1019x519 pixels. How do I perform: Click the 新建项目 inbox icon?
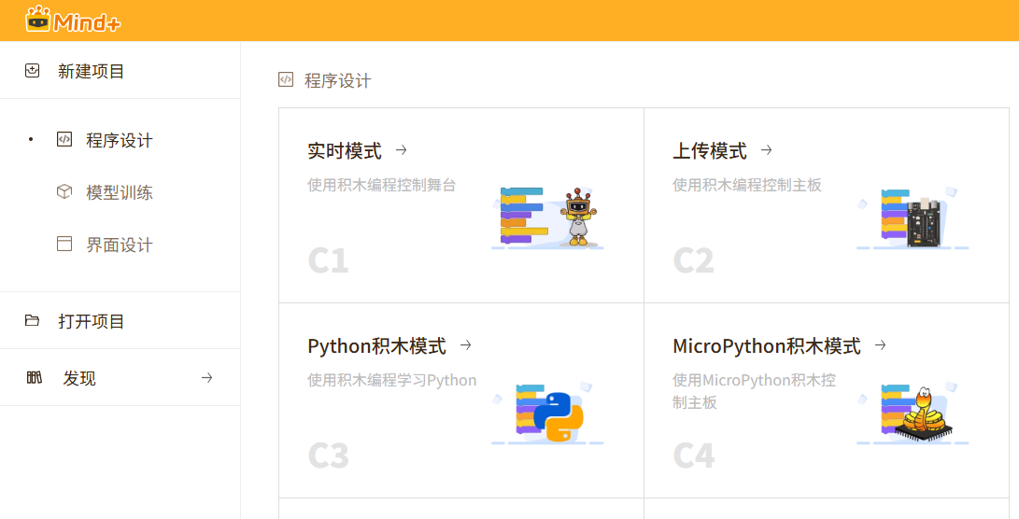pos(33,71)
